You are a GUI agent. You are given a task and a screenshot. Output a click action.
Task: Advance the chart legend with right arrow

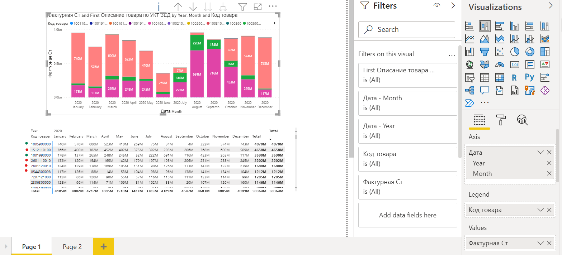click(x=275, y=23)
